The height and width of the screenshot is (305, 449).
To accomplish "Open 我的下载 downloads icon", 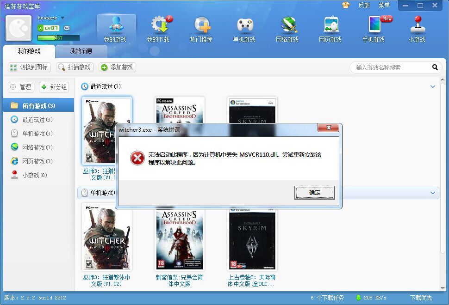I will pyautogui.click(x=159, y=29).
